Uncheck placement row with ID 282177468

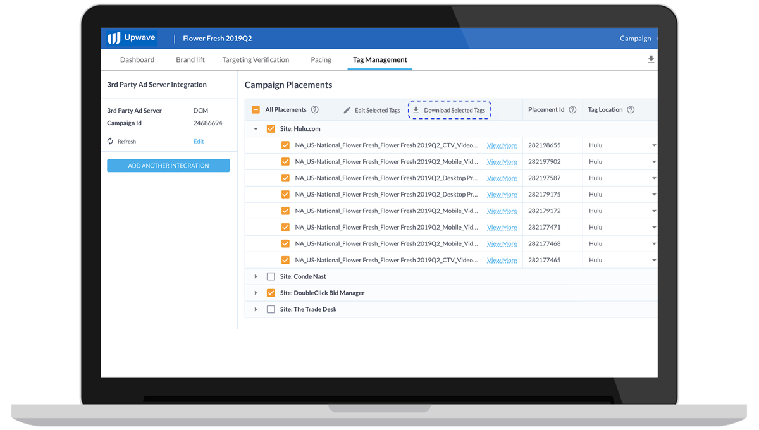click(285, 243)
